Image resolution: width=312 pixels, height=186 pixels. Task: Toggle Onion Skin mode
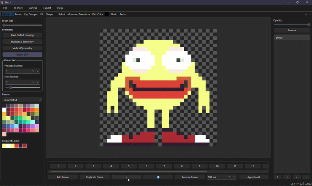click(22, 55)
